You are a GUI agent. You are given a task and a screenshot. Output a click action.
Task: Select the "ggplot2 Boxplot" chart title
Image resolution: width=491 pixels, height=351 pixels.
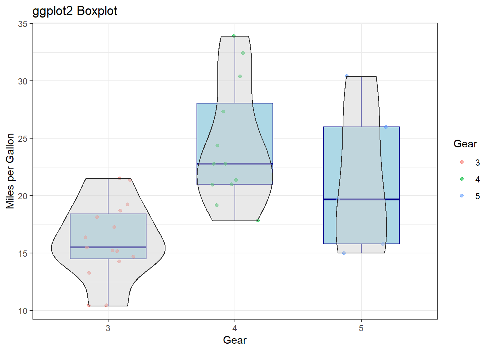coord(75,11)
